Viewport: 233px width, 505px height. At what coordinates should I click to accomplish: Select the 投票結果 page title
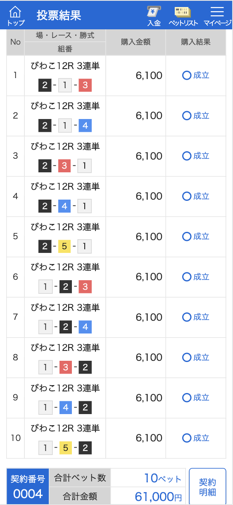[59, 15]
